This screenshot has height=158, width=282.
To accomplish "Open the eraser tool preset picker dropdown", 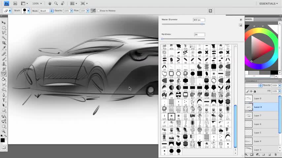I will [x=10, y=11].
